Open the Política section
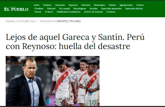The image size is (165, 107). pyautogui.click(x=112, y=5)
